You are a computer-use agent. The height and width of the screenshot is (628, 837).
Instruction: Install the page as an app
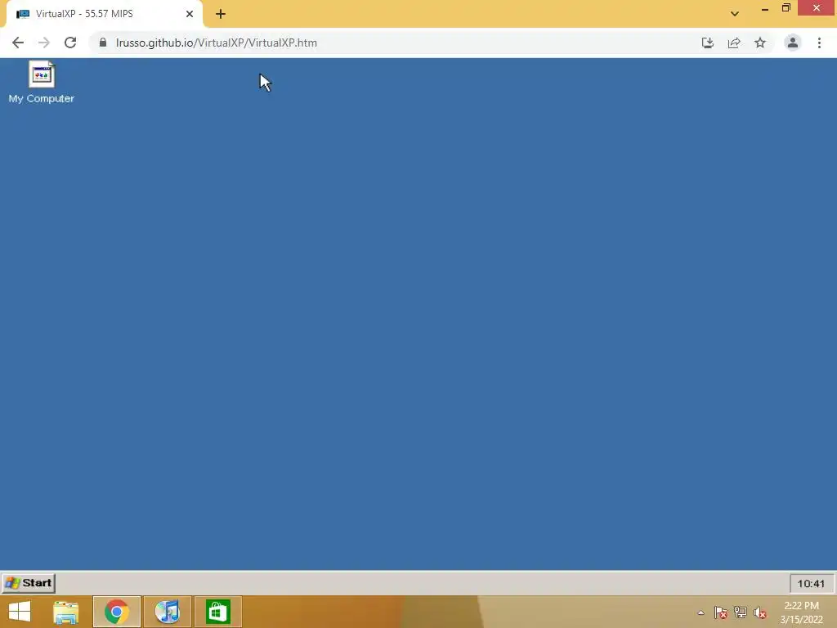pos(708,43)
